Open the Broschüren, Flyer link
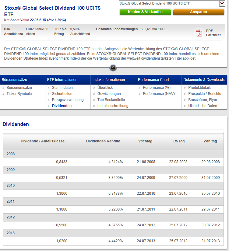The image size is (229, 251). click(x=203, y=100)
